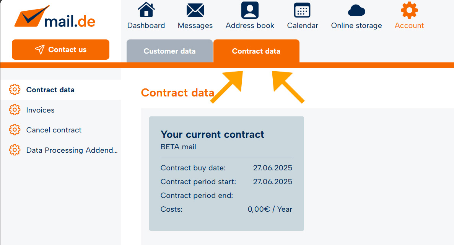Click the Contact us button

(x=60, y=50)
